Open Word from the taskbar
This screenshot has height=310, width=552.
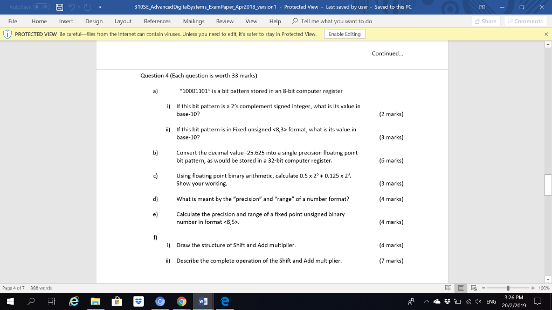click(x=203, y=301)
